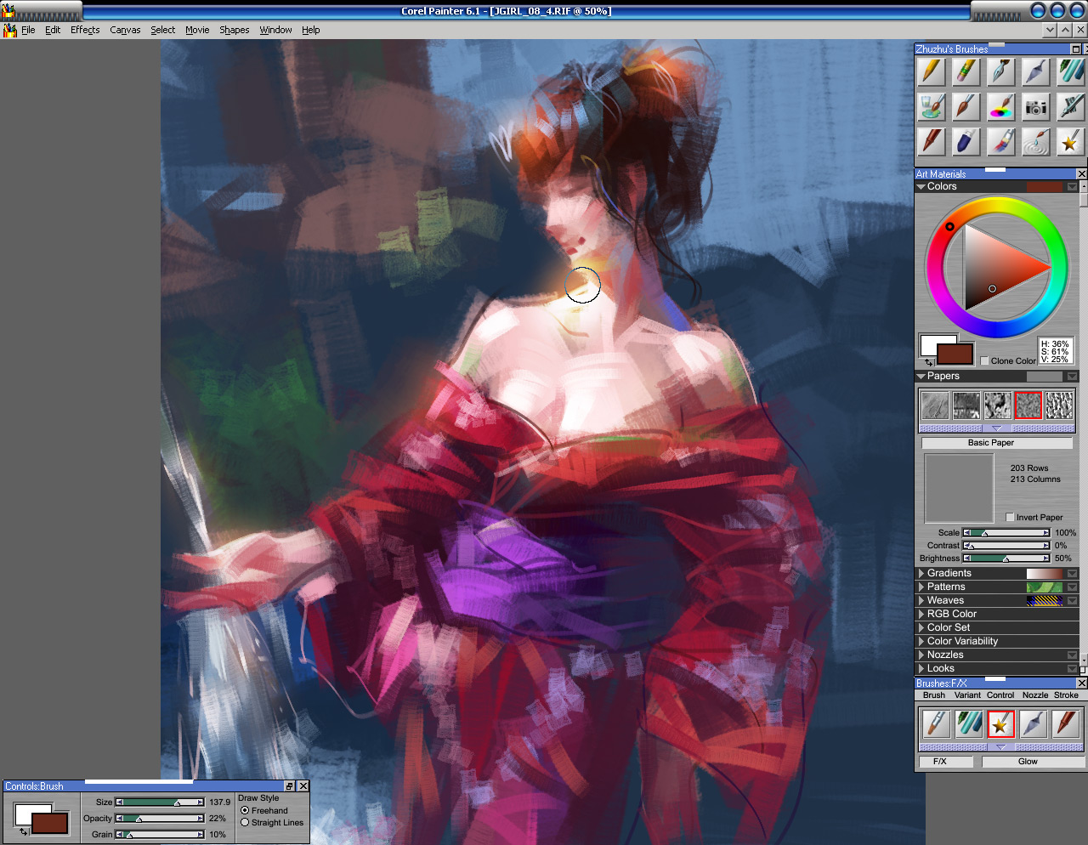Enable the Invert Paper checkbox

click(1010, 517)
